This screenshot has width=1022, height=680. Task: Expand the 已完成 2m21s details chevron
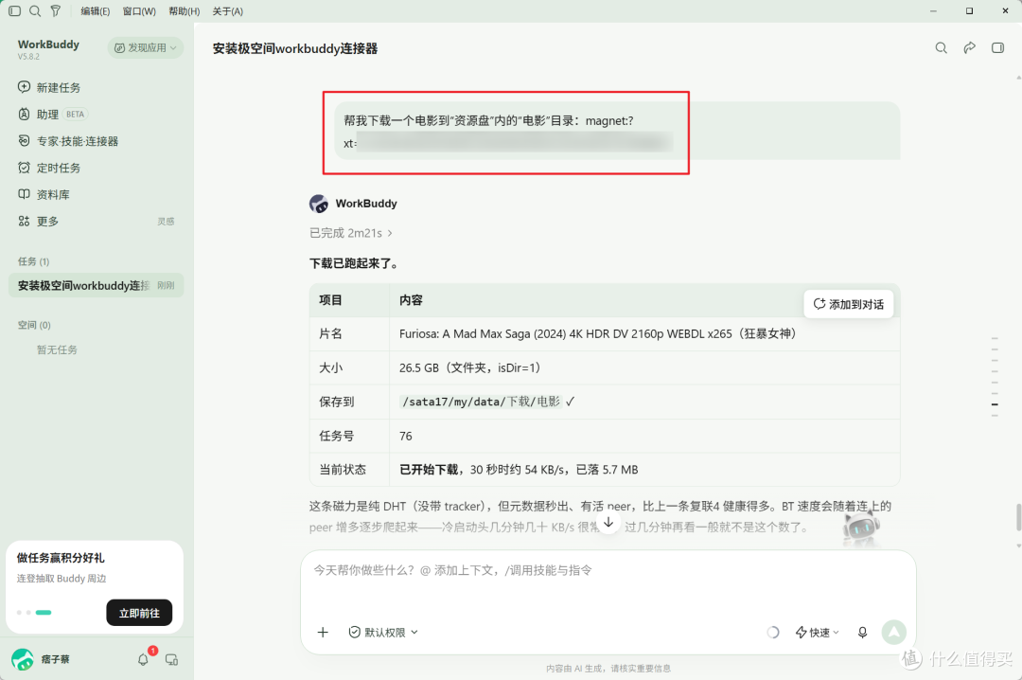[390, 233]
